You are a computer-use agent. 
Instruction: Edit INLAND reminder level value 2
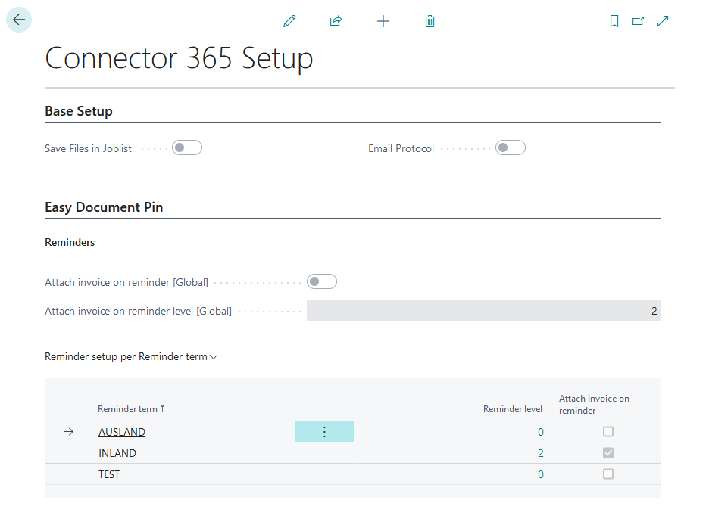pyautogui.click(x=541, y=453)
